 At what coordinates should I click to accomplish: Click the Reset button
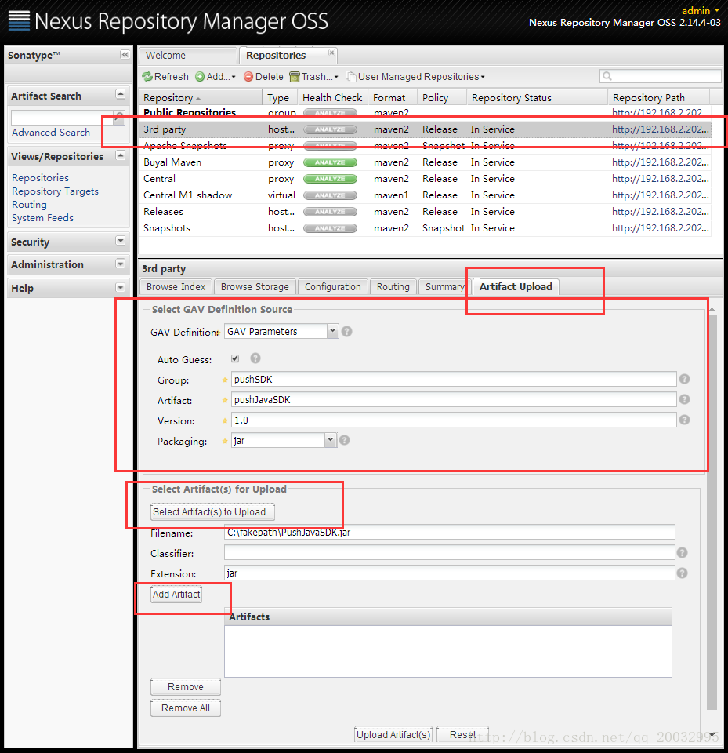click(x=462, y=735)
